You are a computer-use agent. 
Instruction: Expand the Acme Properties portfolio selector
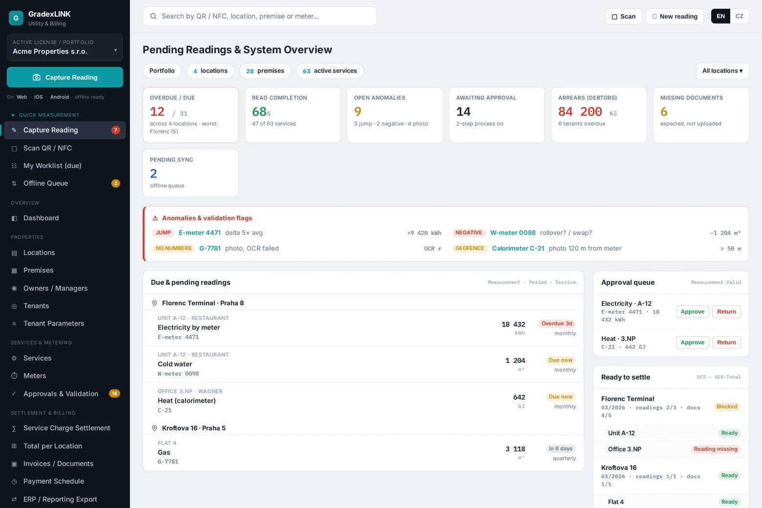pyautogui.click(x=65, y=47)
